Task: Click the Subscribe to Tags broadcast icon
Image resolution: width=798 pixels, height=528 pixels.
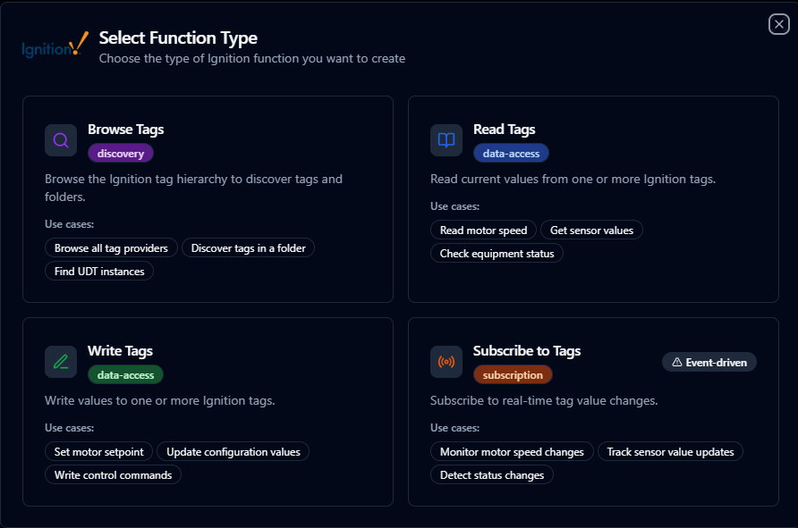Action: tap(446, 362)
